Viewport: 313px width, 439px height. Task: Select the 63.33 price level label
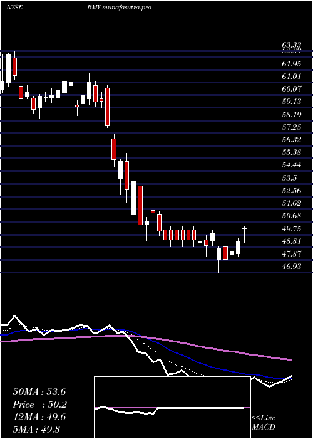click(x=292, y=45)
